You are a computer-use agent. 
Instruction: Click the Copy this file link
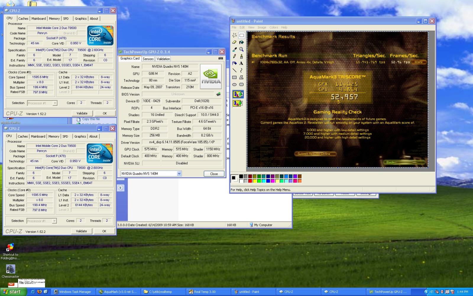click(91, 119)
